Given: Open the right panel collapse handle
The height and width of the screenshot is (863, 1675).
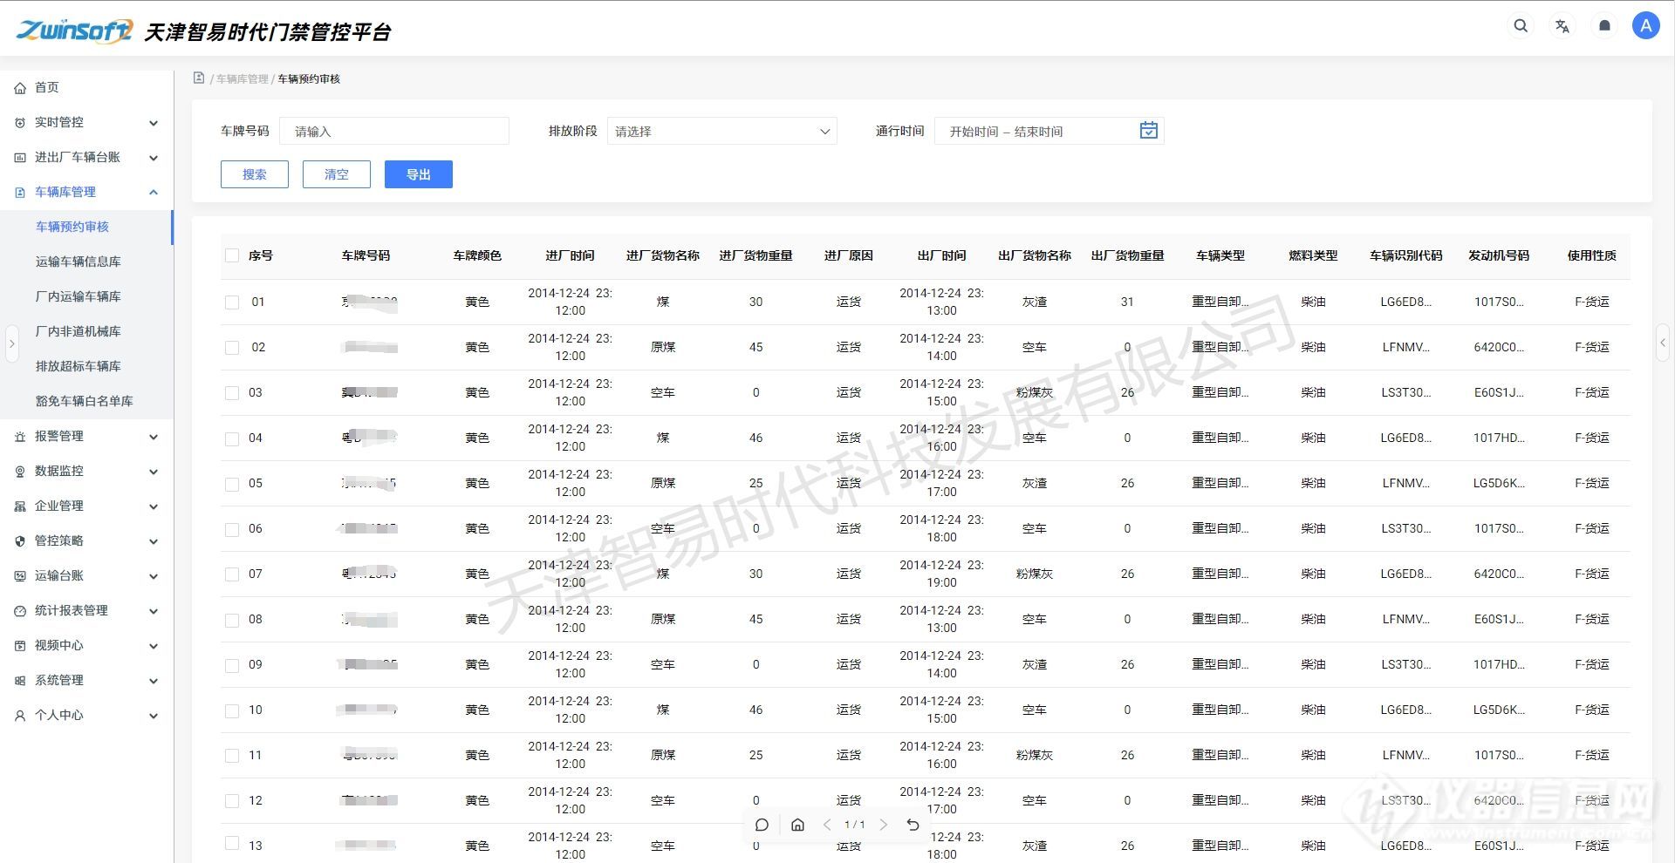Looking at the screenshot, I should 1664,343.
